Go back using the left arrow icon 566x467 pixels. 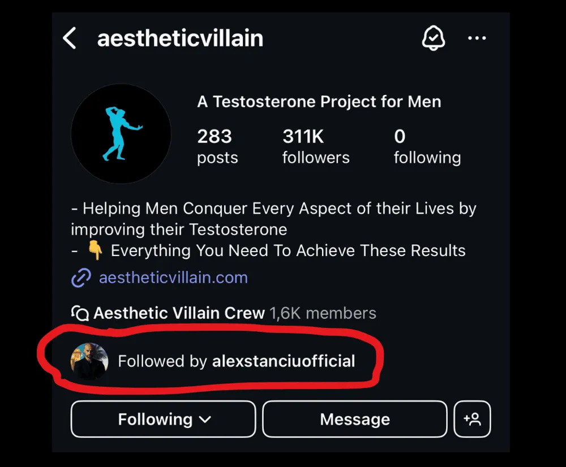pyautogui.click(x=69, y=38)
